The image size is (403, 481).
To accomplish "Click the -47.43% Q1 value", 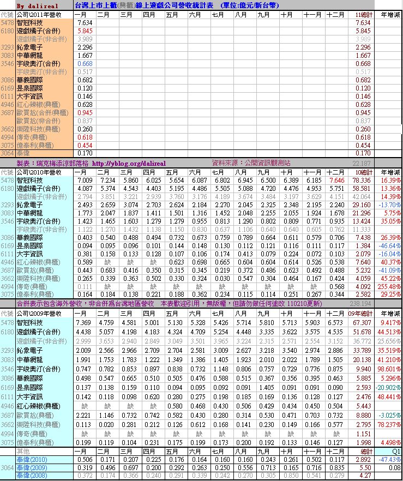I will tap(389, 460).
